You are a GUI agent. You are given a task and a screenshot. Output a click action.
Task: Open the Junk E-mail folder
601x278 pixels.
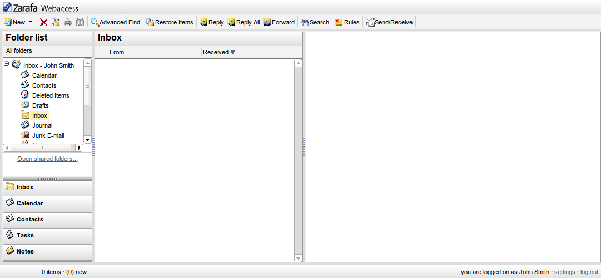pyautogui.click(x=48, y=135)
